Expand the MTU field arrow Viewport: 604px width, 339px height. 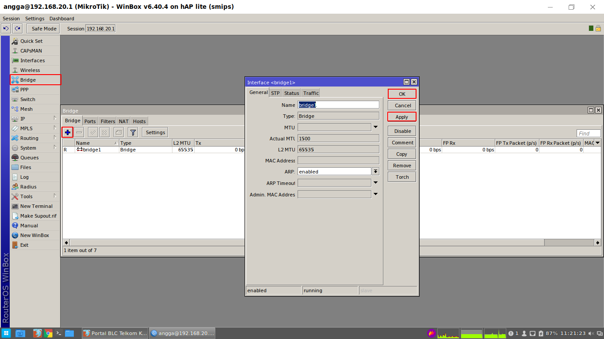(x=375, y=127)
